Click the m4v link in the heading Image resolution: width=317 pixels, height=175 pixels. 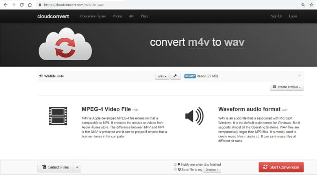tap(198, 43)
